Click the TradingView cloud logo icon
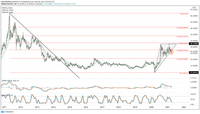Image resolution: width=200 pixels, height=114 pixels. 2,112
